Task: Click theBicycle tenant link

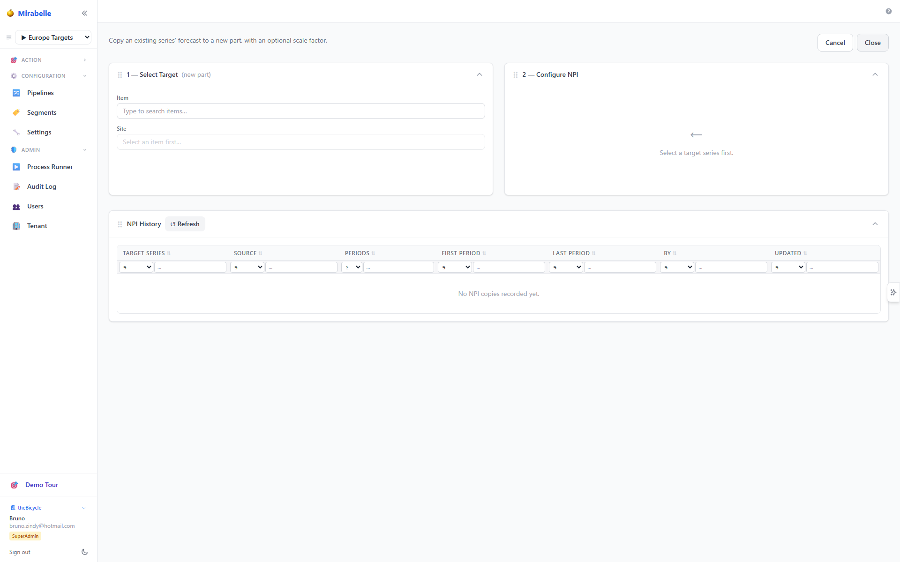Action: (30, 508)
